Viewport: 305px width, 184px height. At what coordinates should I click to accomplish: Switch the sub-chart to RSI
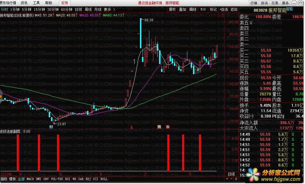click(68, 179)
